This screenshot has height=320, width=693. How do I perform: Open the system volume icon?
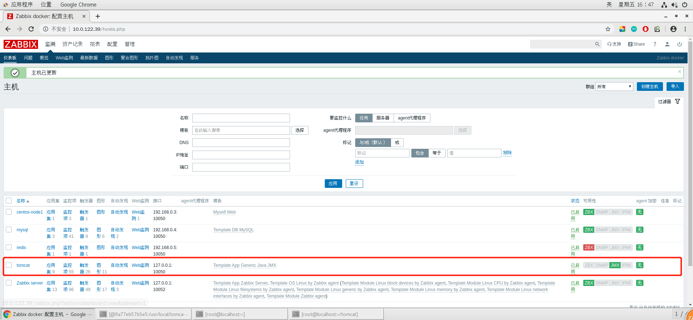(674, 5)
